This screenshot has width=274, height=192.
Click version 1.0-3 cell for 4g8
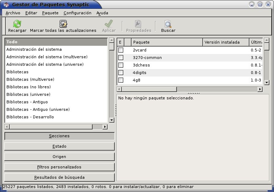point(256,80)
